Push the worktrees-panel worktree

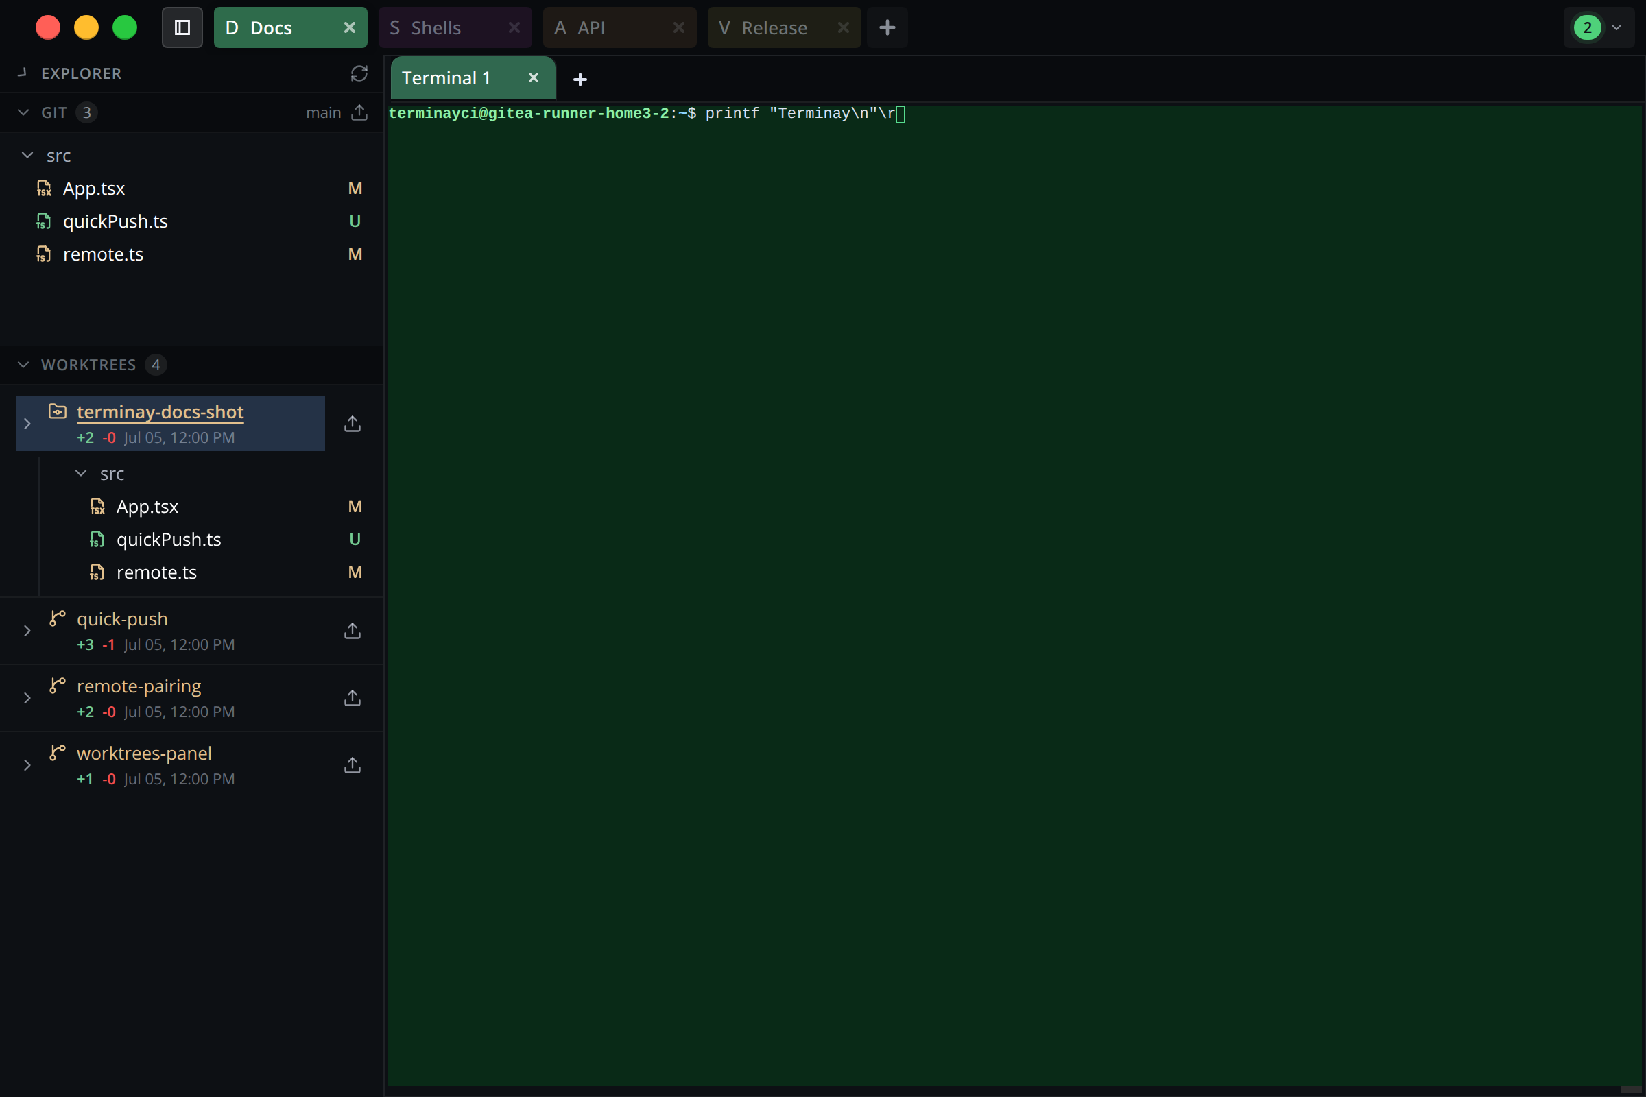[353, 764]
